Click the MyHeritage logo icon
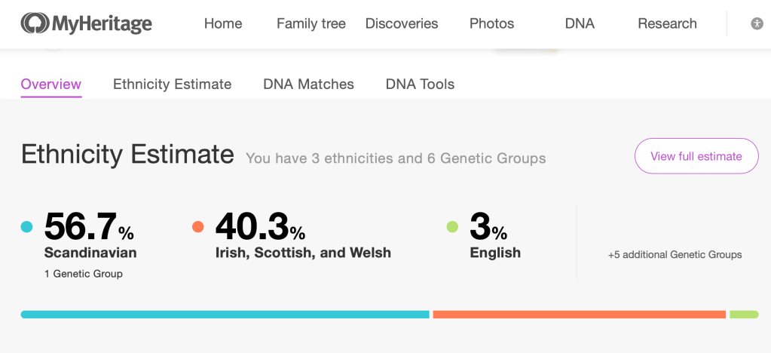 tap(33, 24)
